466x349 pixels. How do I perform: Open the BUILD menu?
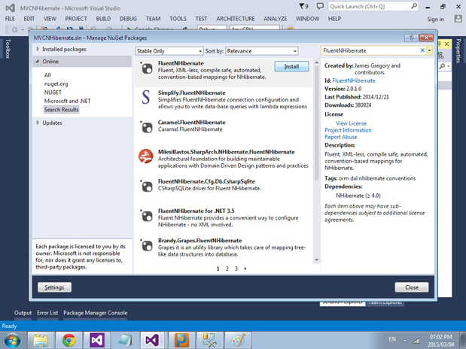tap(103, 19)
